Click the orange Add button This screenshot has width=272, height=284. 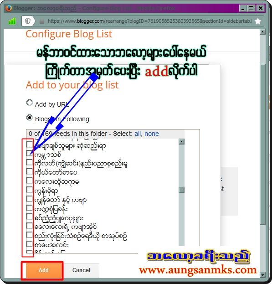[x=44, y=270]
